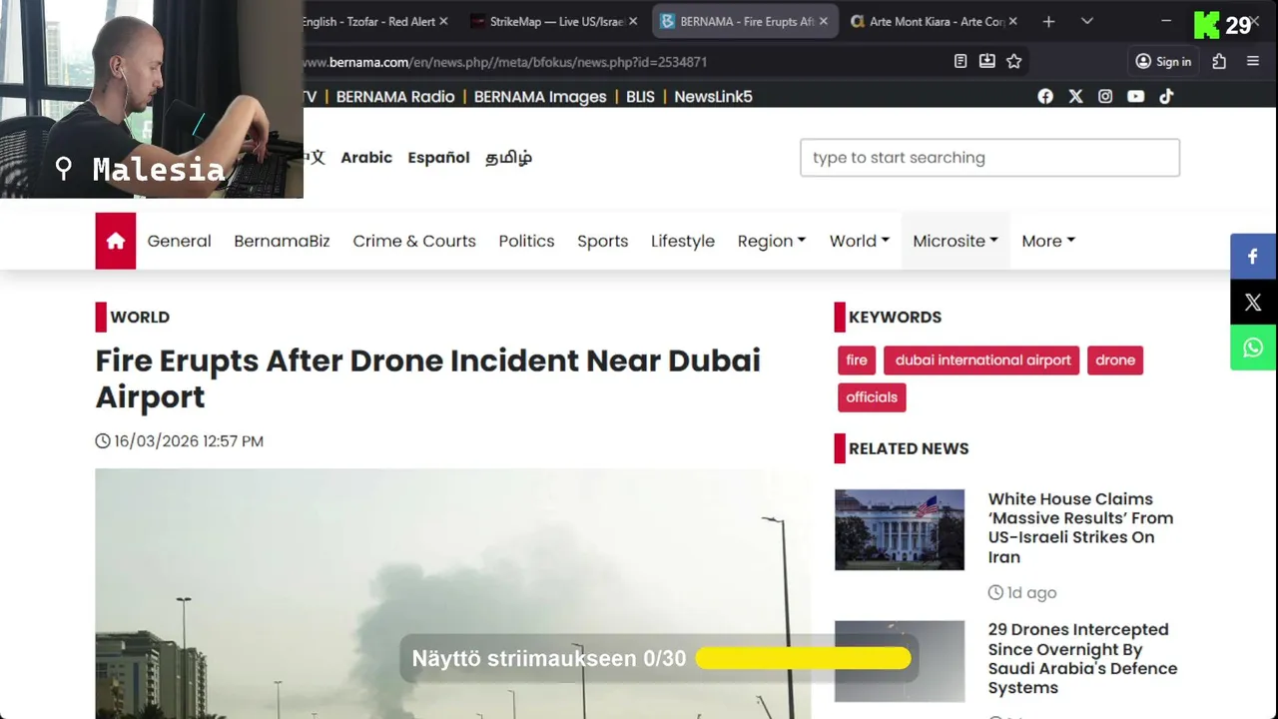
Task: Open the list all tabs dropdown
Action: (1087, 21)
